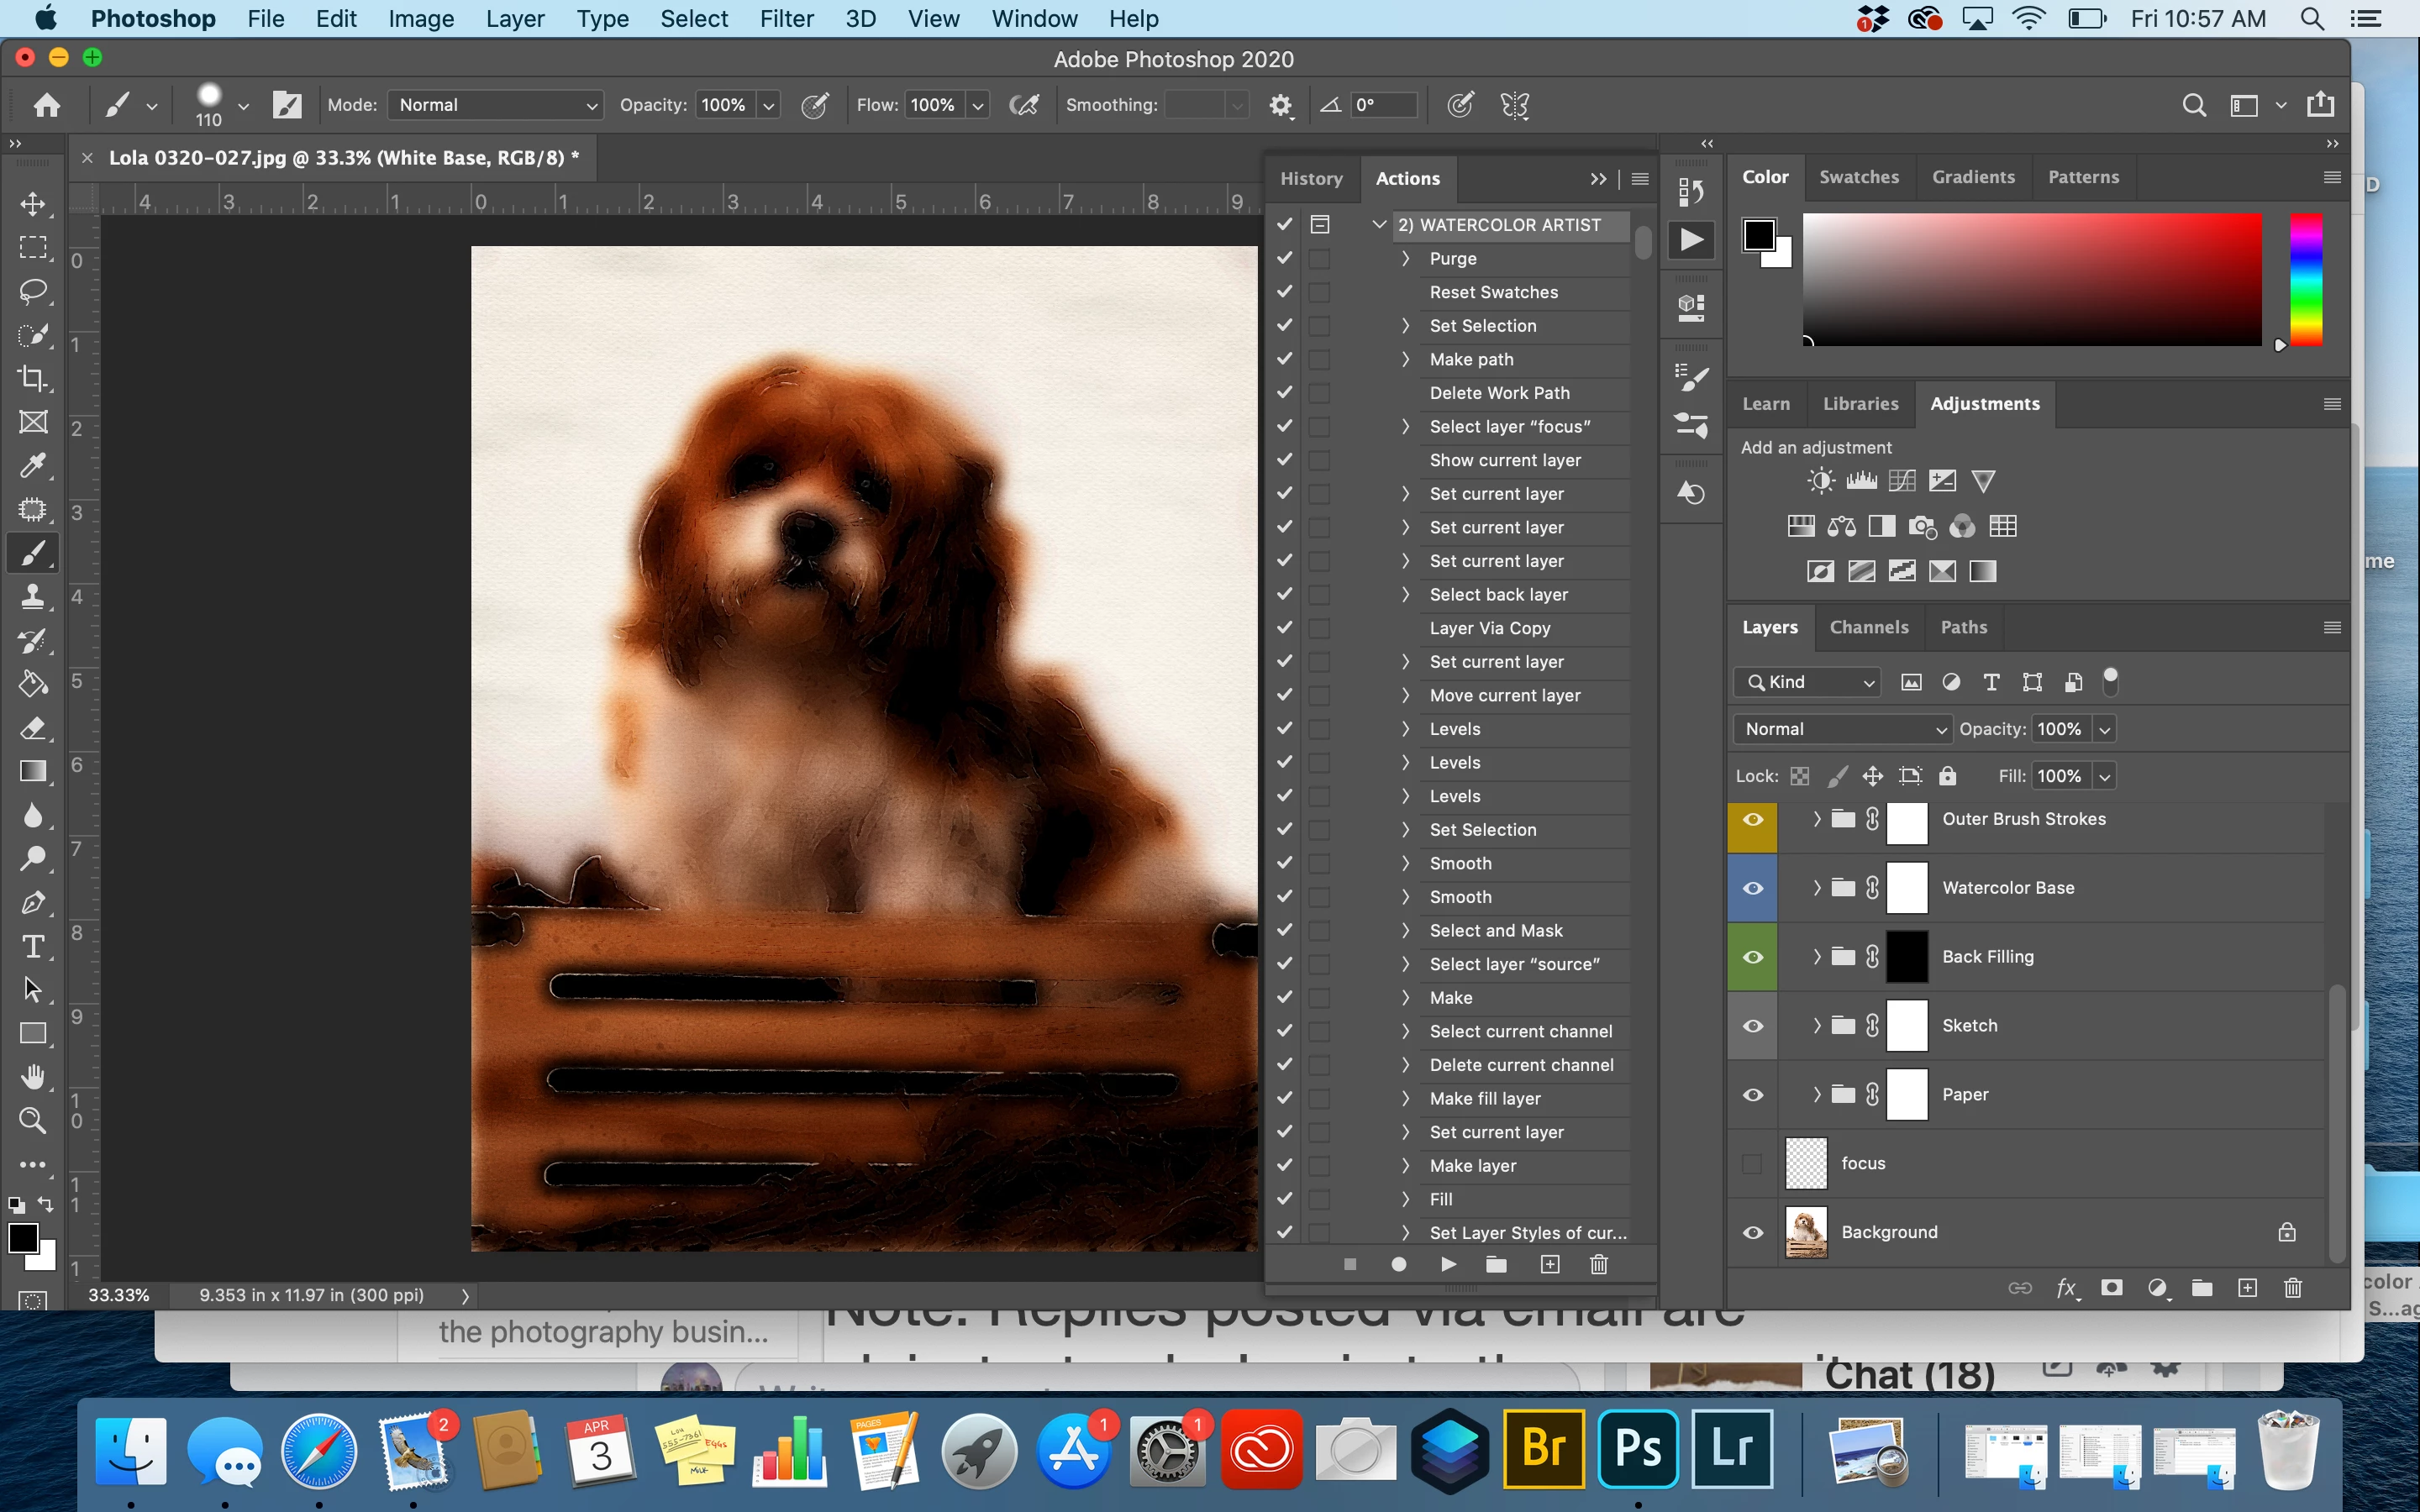Select the Lasso tool
This screenshot has height=1512, width=2420.
pyautogui.click(x=33, y=291)
